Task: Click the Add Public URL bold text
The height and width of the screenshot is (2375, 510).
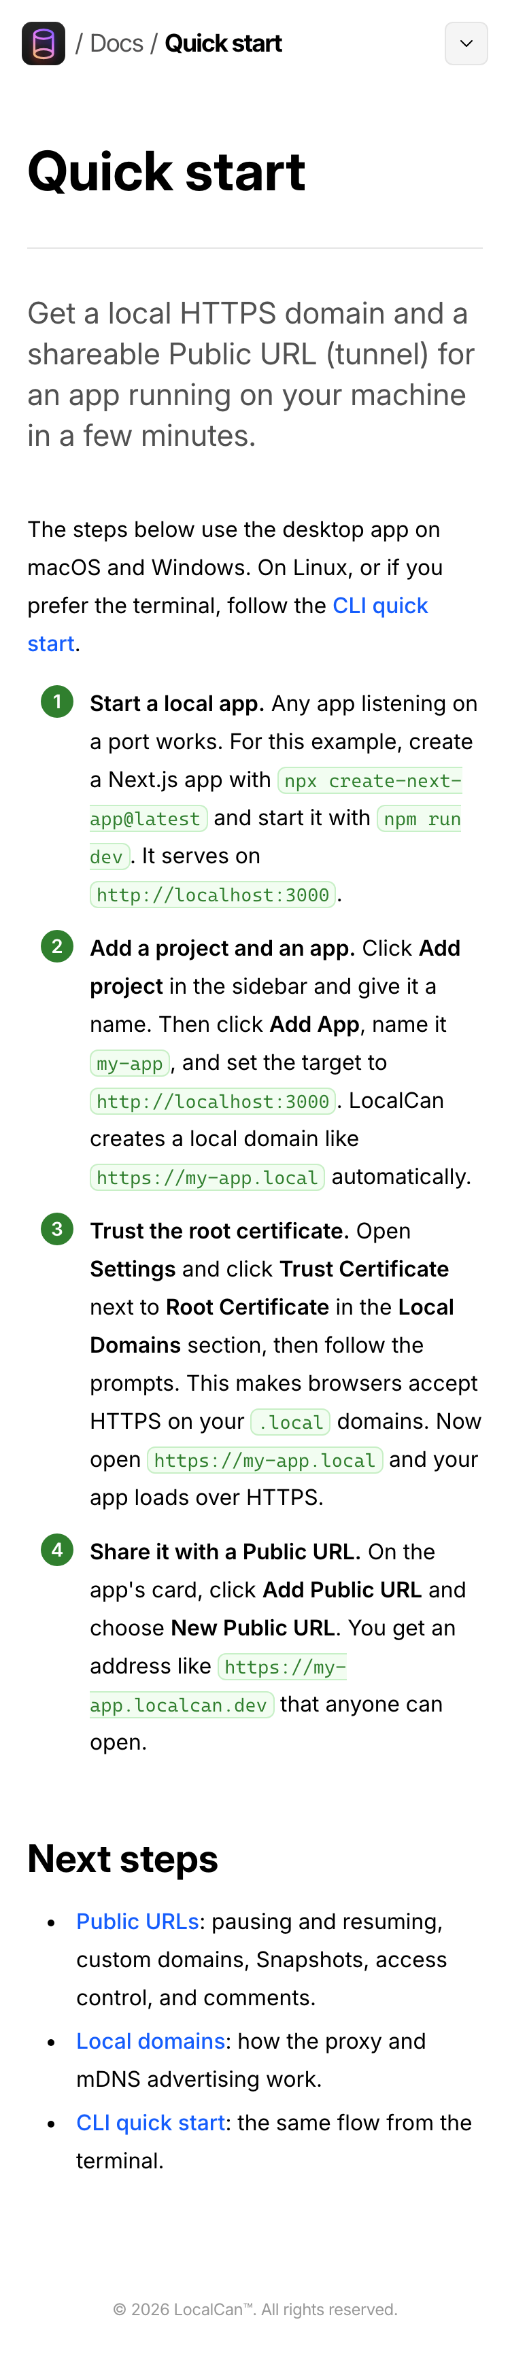Action: (342, 1589)
